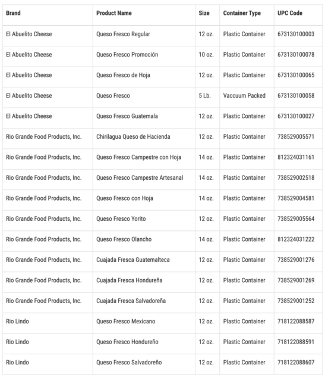Select the Queso Fresco Yorito cell

point(121,218)
